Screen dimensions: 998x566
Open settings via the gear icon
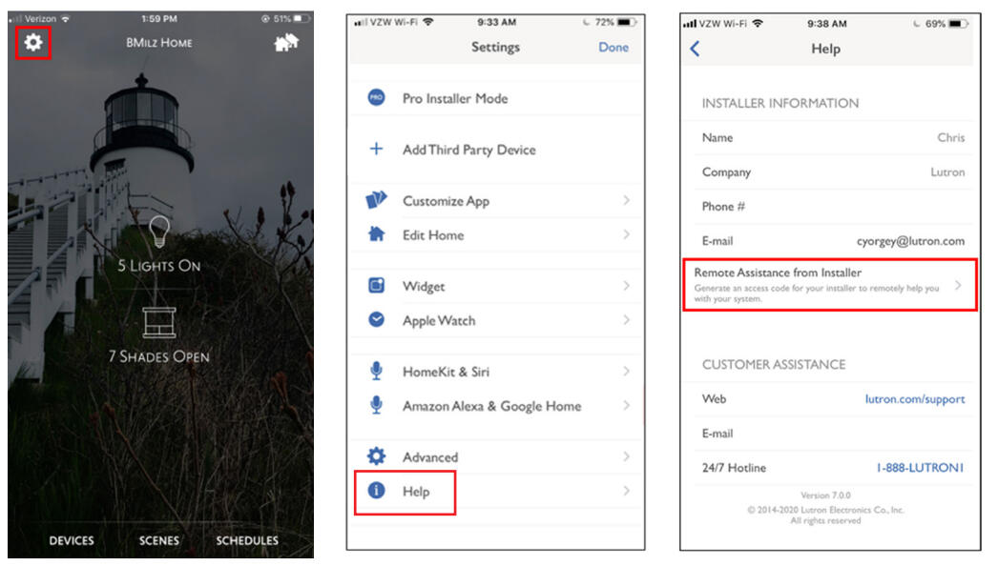(33, 43)
